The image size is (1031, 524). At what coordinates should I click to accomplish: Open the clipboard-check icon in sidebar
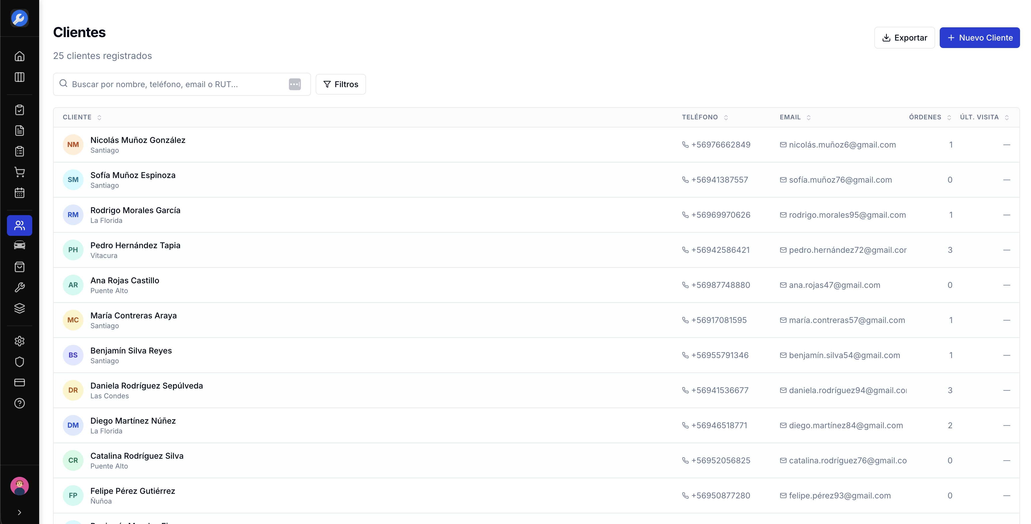19,110
